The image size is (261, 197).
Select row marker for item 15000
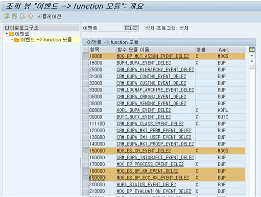[85, 63]
